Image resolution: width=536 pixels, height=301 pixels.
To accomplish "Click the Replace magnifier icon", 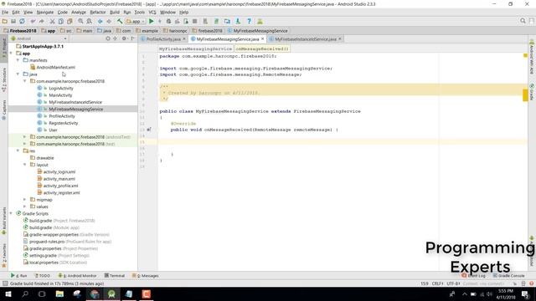I will [90, 21].
